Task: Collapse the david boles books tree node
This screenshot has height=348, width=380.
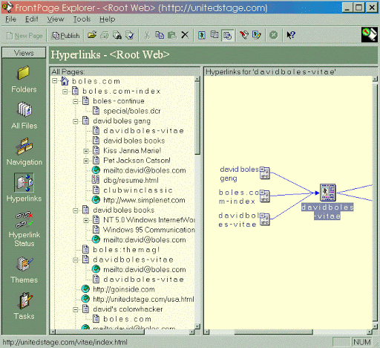Action: (x=76, y=210)
